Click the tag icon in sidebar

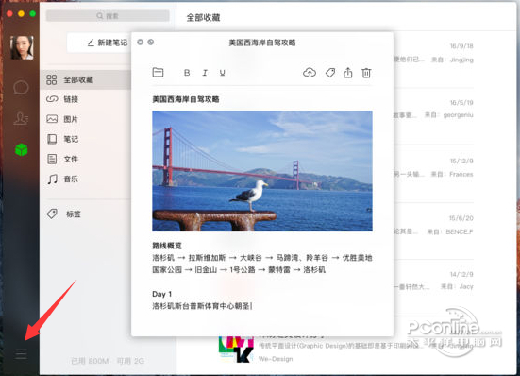[52, 214]
